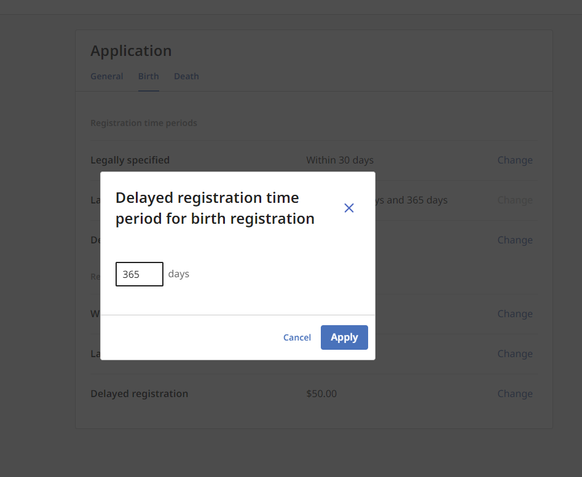
Task: Click the 'days' label next to the input
Action: tap(178, 274)
